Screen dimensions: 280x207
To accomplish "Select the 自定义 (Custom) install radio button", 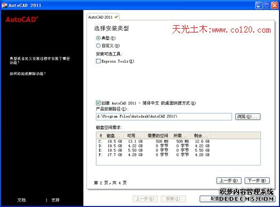I will (x=98, y=45).
